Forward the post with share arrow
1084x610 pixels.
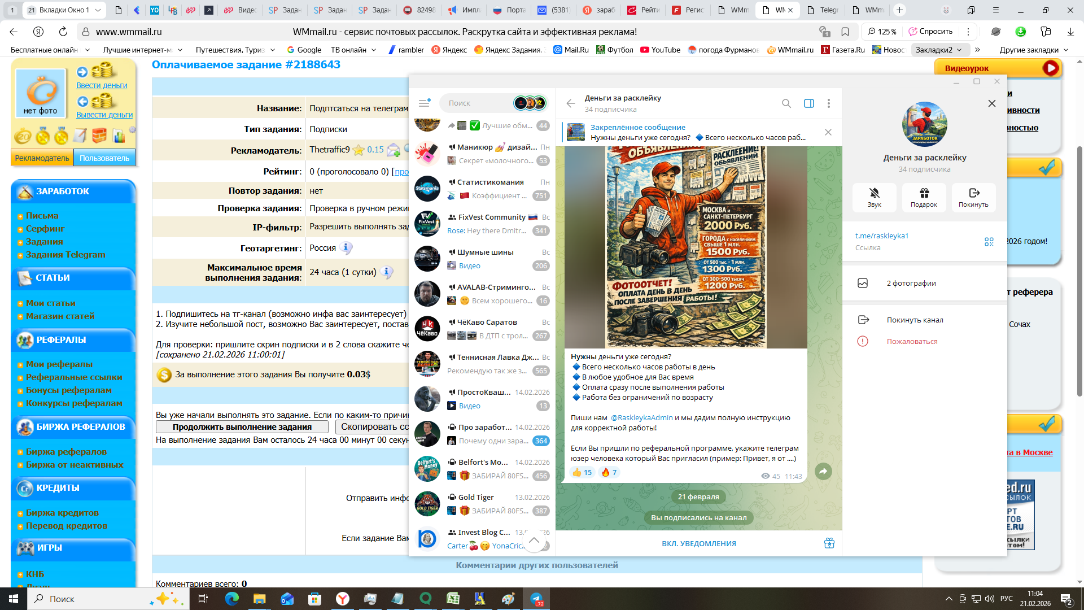pos(823,471)
